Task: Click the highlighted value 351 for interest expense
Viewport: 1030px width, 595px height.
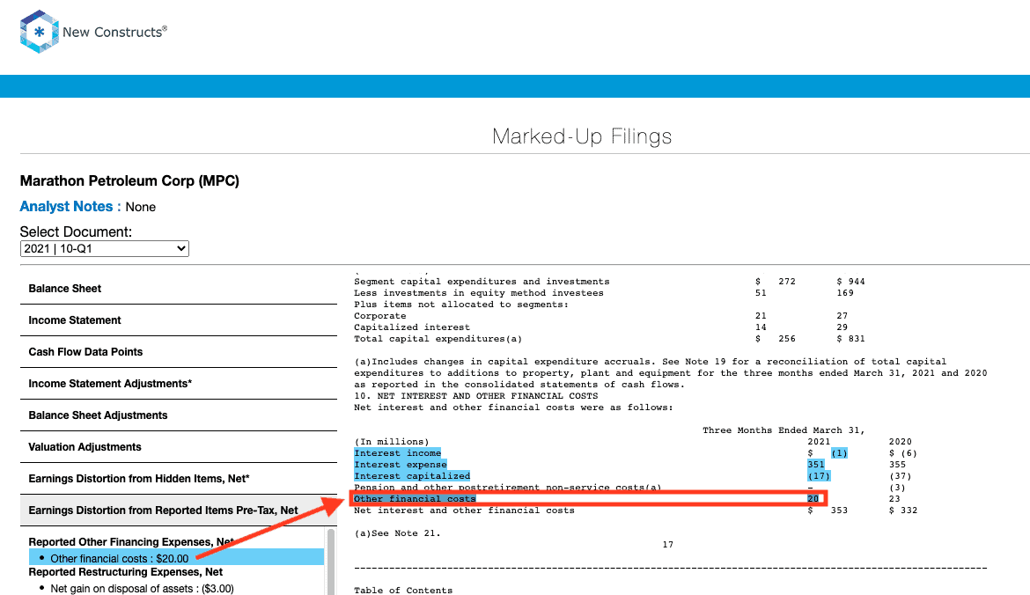Action: coord(816,465)
